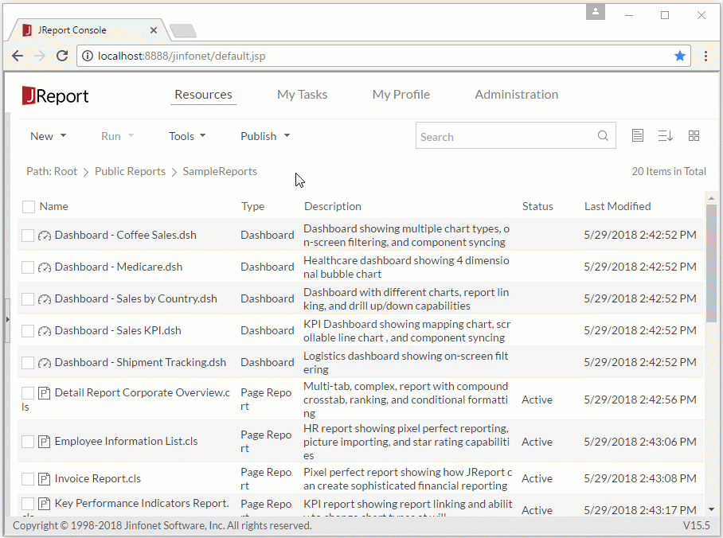The width and height of the screenshot is (723, 538).
Task: Open the Run dropdown menu
Action: (x=117, y=136)
